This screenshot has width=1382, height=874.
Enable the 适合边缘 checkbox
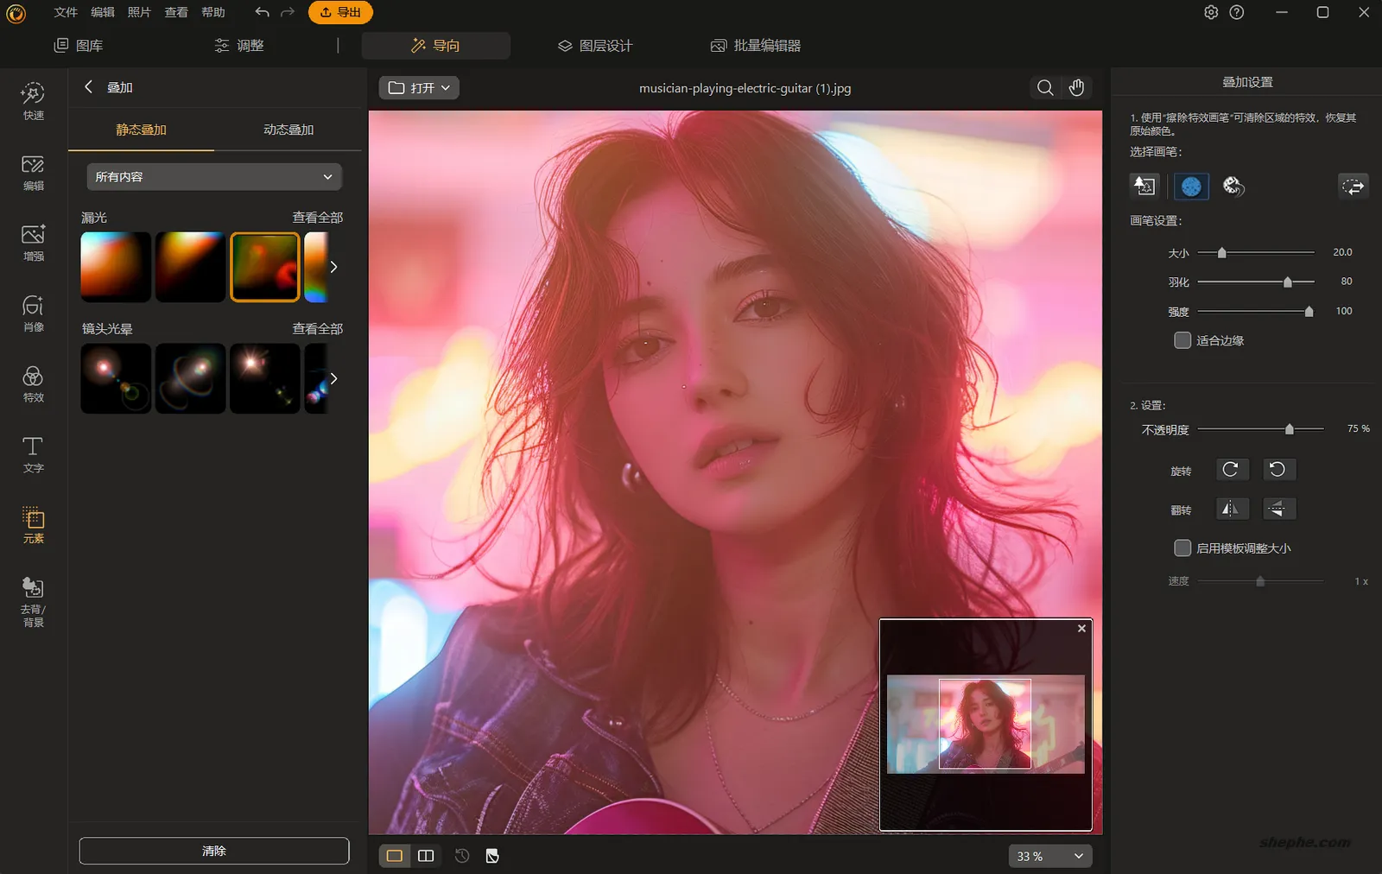point(1182,339)
